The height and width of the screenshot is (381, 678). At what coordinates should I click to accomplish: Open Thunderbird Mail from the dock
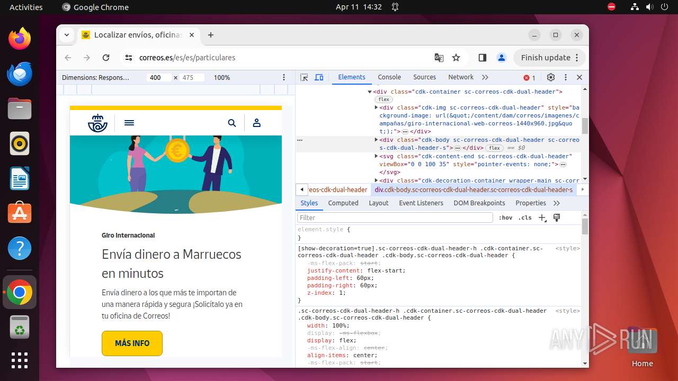[x=20, y=74]
